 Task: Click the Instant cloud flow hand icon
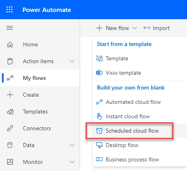(x=99, y=116)
